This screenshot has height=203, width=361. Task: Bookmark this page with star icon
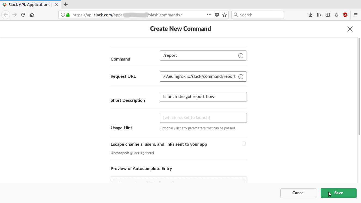click(x=225, y=15)
